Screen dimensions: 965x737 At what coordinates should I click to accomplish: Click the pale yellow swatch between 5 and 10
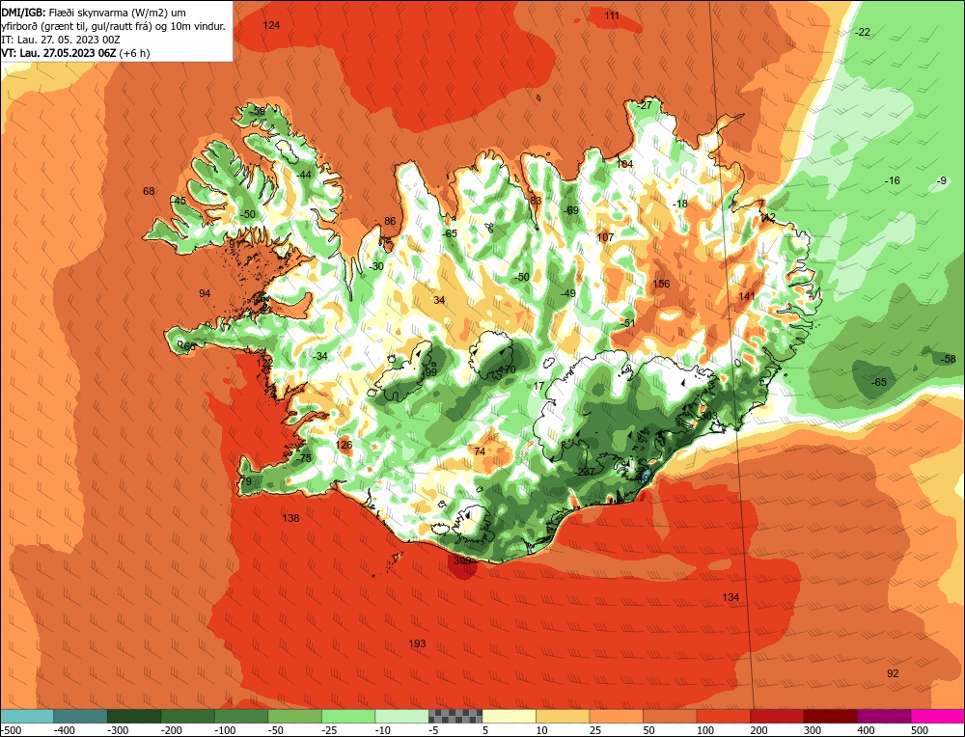tap(509, 716)
